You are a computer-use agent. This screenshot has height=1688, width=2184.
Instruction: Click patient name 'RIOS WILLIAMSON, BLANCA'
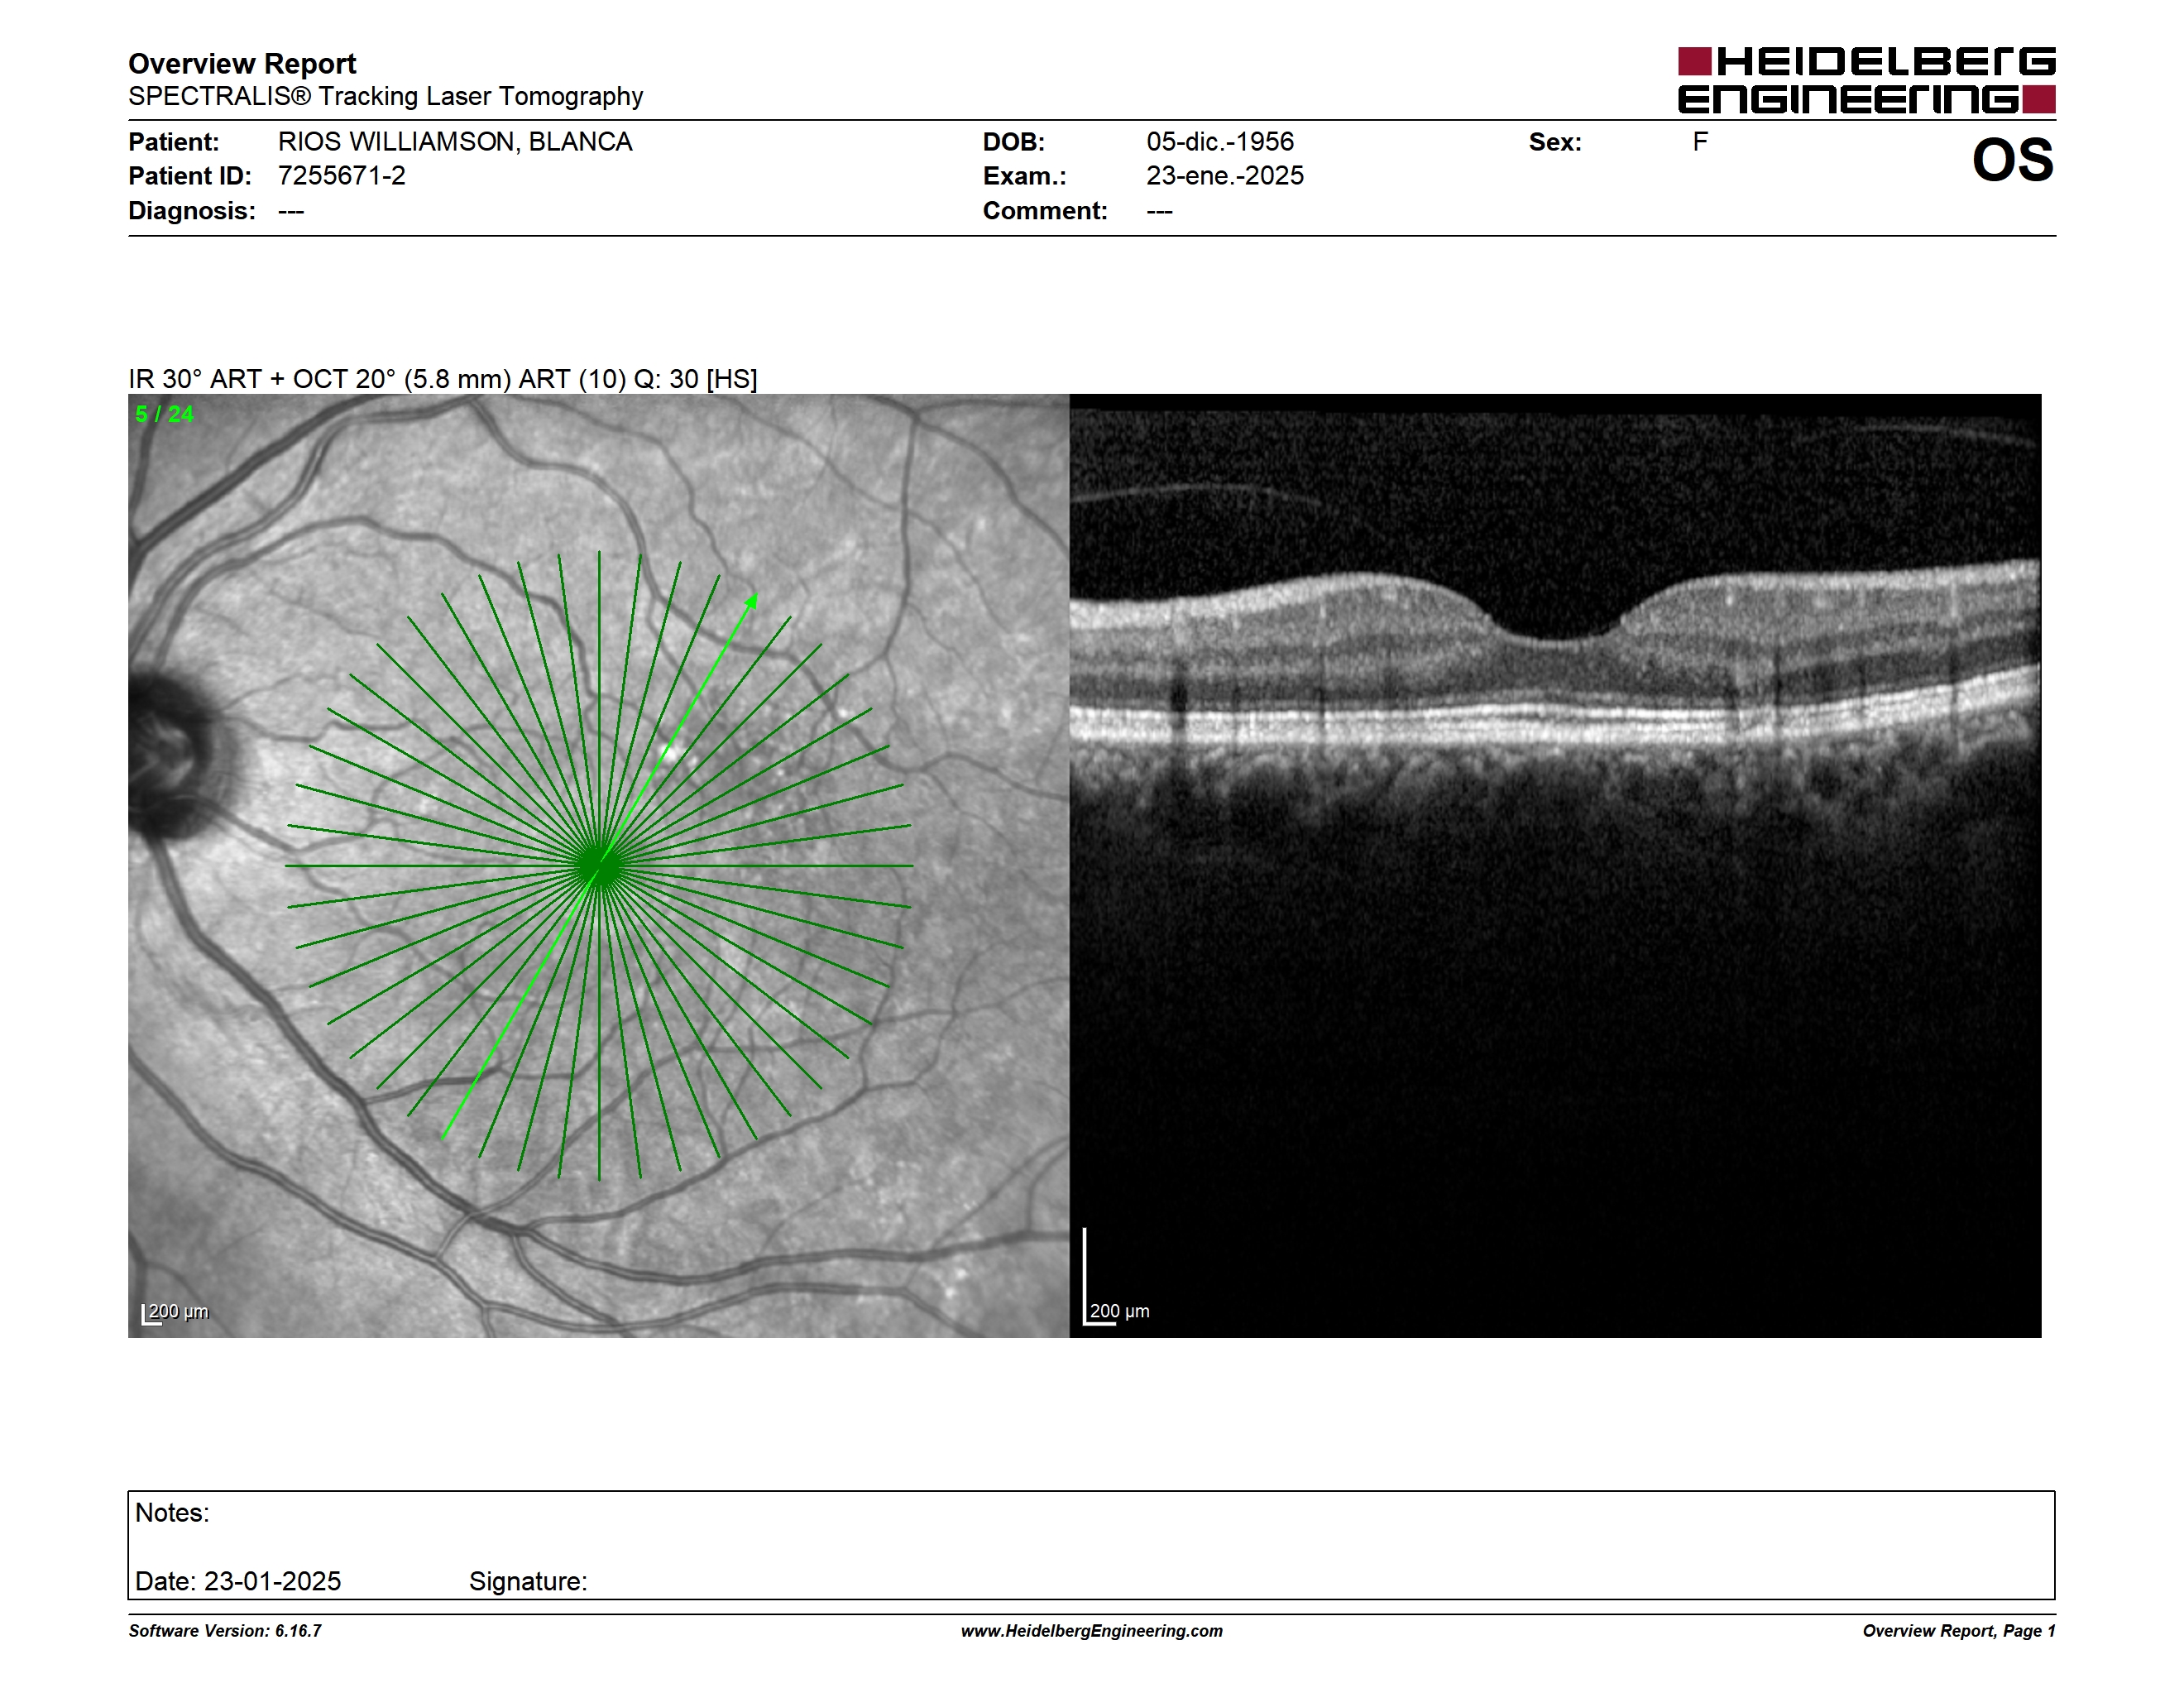[455, 142]
